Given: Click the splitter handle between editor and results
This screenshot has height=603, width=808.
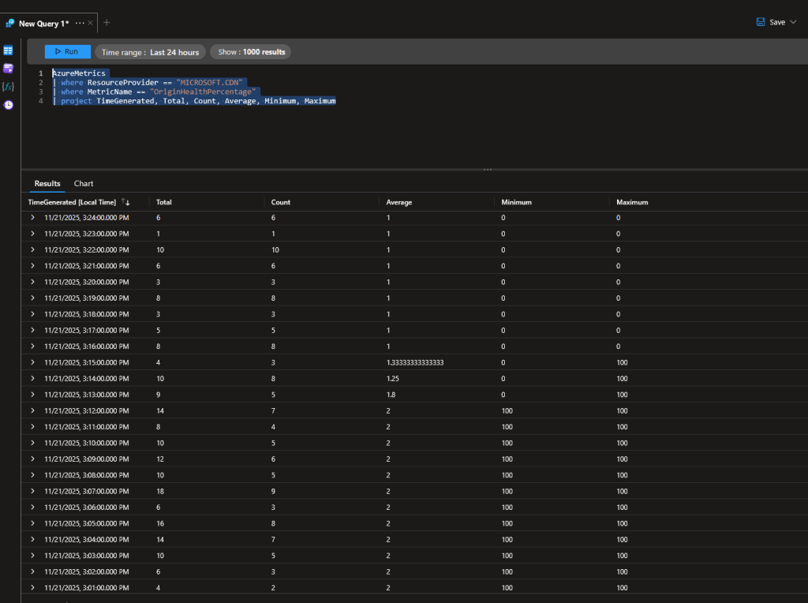Looking at the screenshot, I should click(487, 169).
